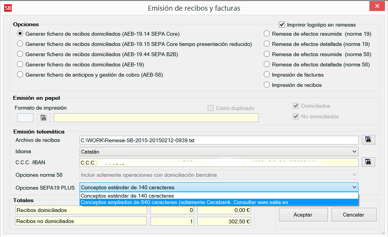Open C.C.C./IBAN account search icon
Screen dimensions: 388x237
pos(368,162)
